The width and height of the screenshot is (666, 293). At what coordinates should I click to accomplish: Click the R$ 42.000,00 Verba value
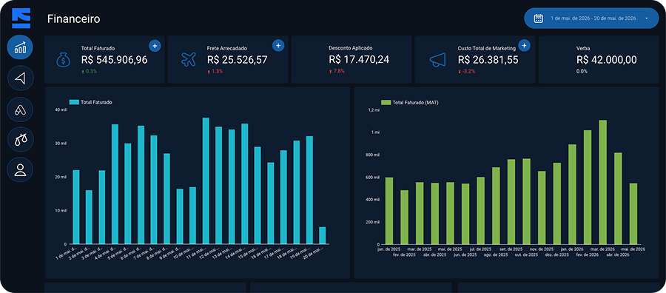click(607, 60)
